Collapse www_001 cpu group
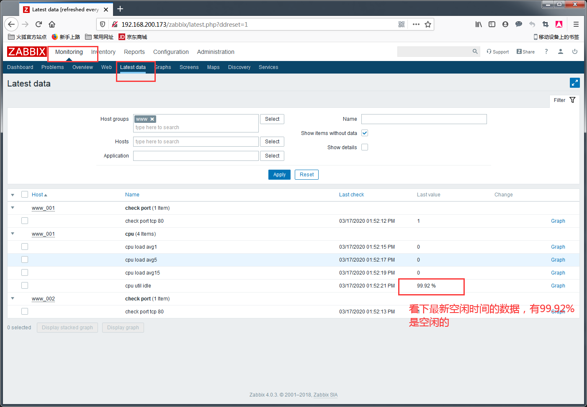The image size is (587, 407). tap(13, 234)
